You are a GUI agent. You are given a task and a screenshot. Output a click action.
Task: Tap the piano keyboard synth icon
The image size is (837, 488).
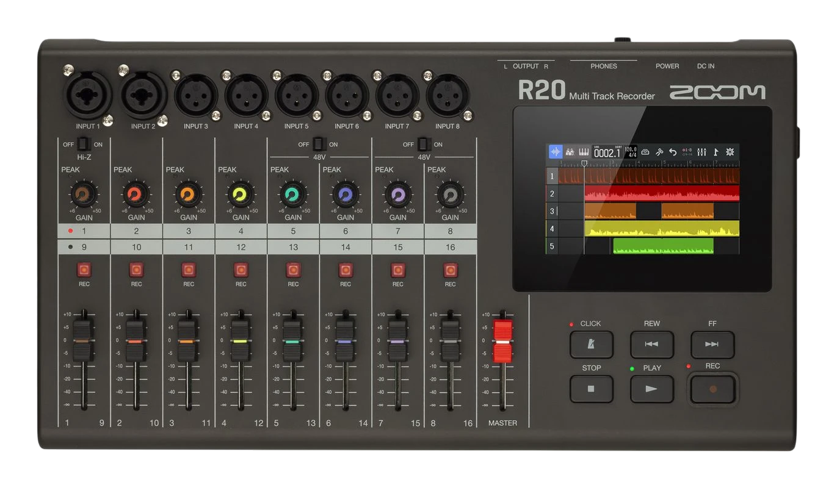(584, 152)
